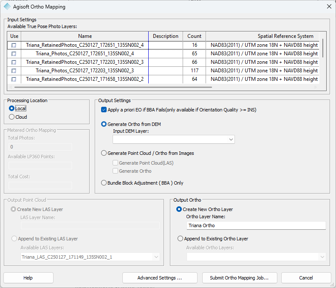Click the dialog resize grip corner
This screenshot has height=288, width=336.
(333, 285)
